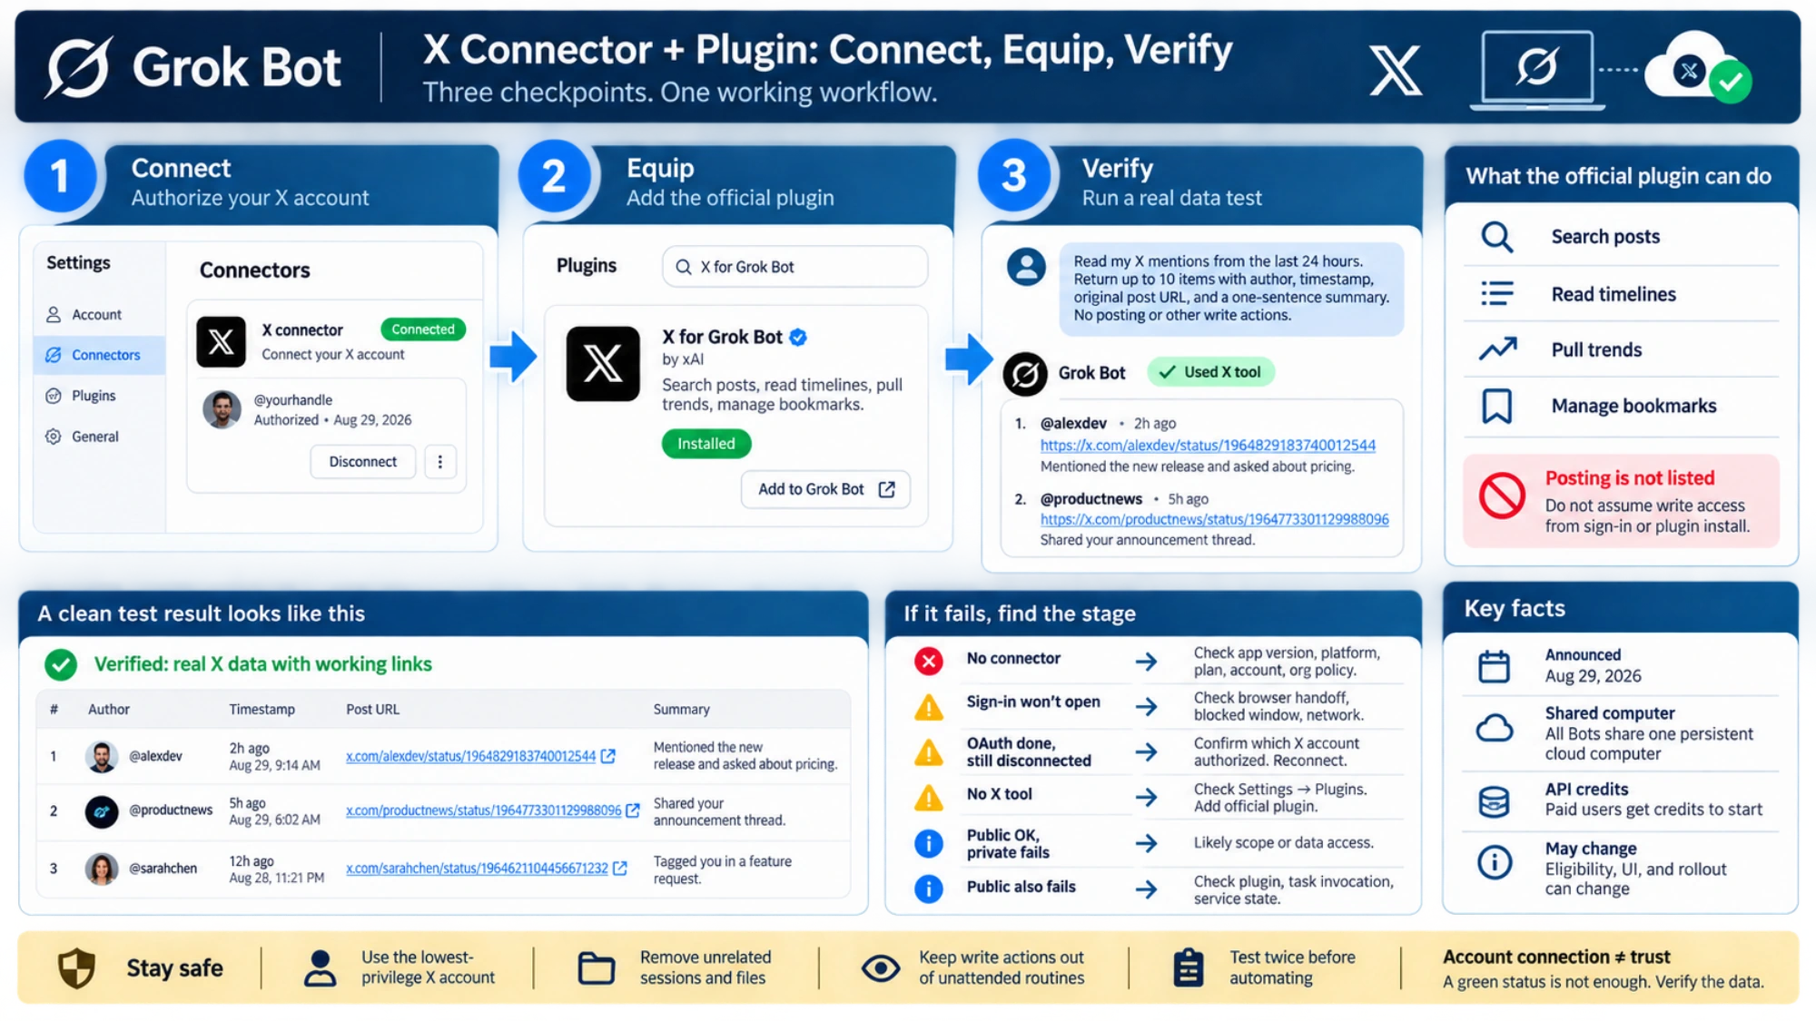
Task: Click the Add to Grok Bot button
Action: click(x=825, y=489)
